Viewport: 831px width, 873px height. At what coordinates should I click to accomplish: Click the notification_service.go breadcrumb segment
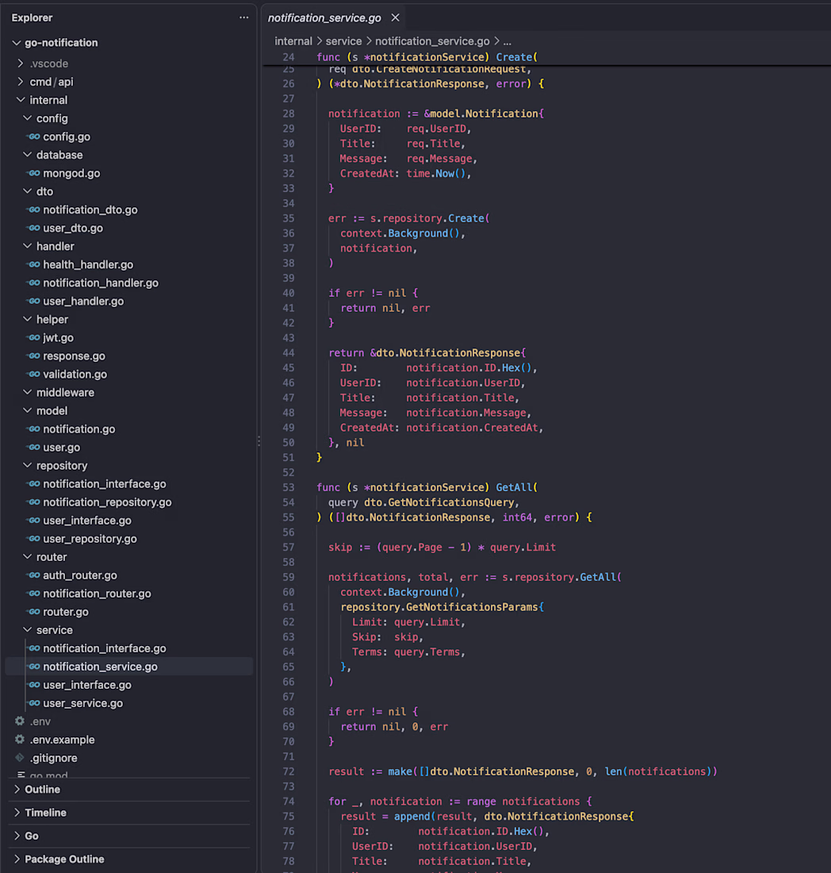(x=432, y=41)
